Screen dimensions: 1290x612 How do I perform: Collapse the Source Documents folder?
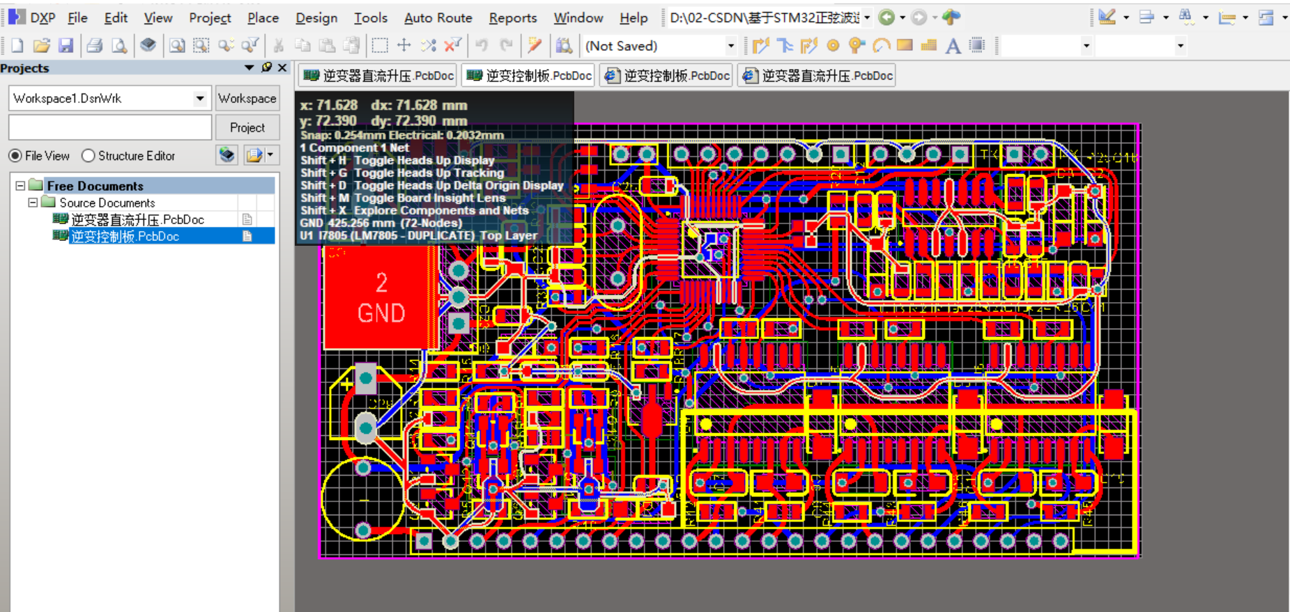[x=32, y=203]
